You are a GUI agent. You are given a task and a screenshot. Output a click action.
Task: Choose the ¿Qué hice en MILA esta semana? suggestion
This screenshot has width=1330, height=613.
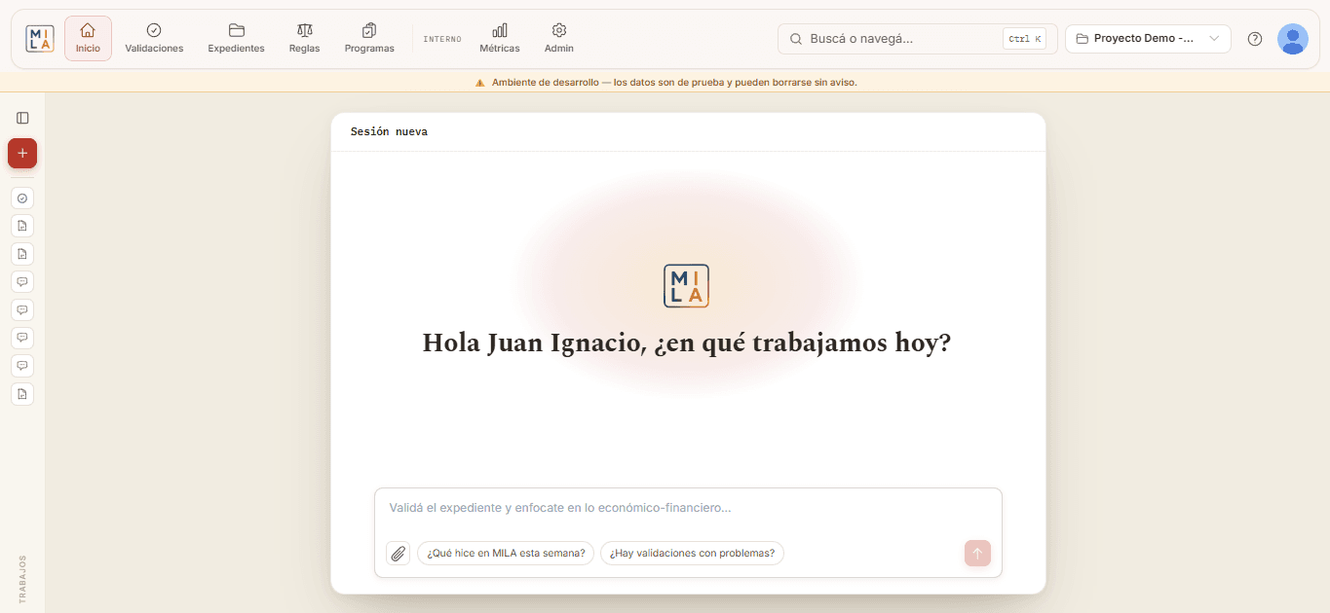506,553
